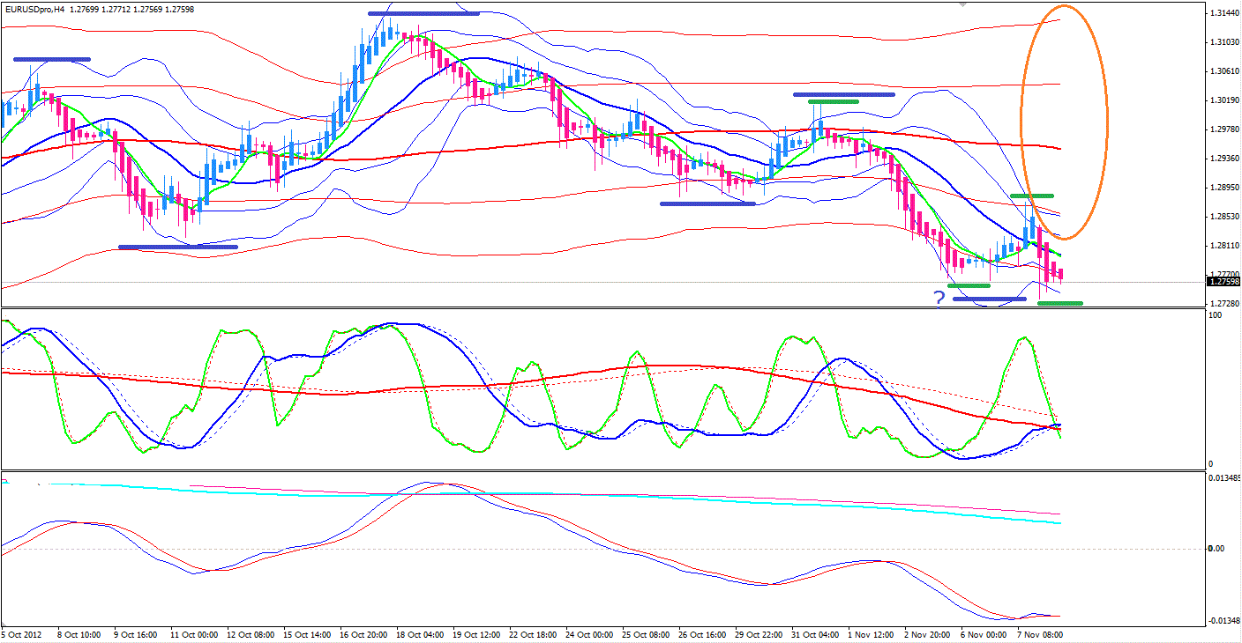Click the 2 Nov 20:00 time label

pyautogui.click(x=929, y=633)
